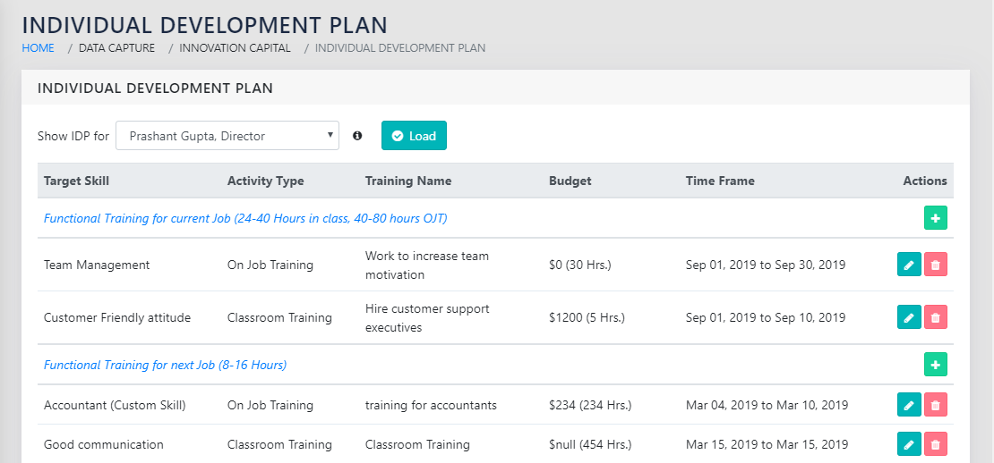Image resolution: width=994 pixels, height=463 pixels.
Task: Edit the Good communication row
Action: pos(909,444)
